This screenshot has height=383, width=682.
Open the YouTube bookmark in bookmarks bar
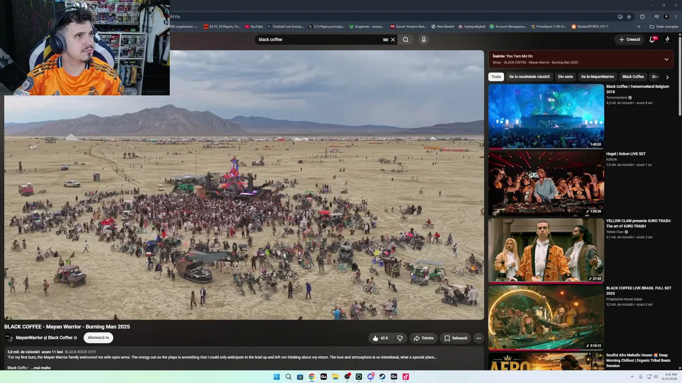(x=254, y=27)
